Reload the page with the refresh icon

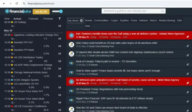coord(17,4)
